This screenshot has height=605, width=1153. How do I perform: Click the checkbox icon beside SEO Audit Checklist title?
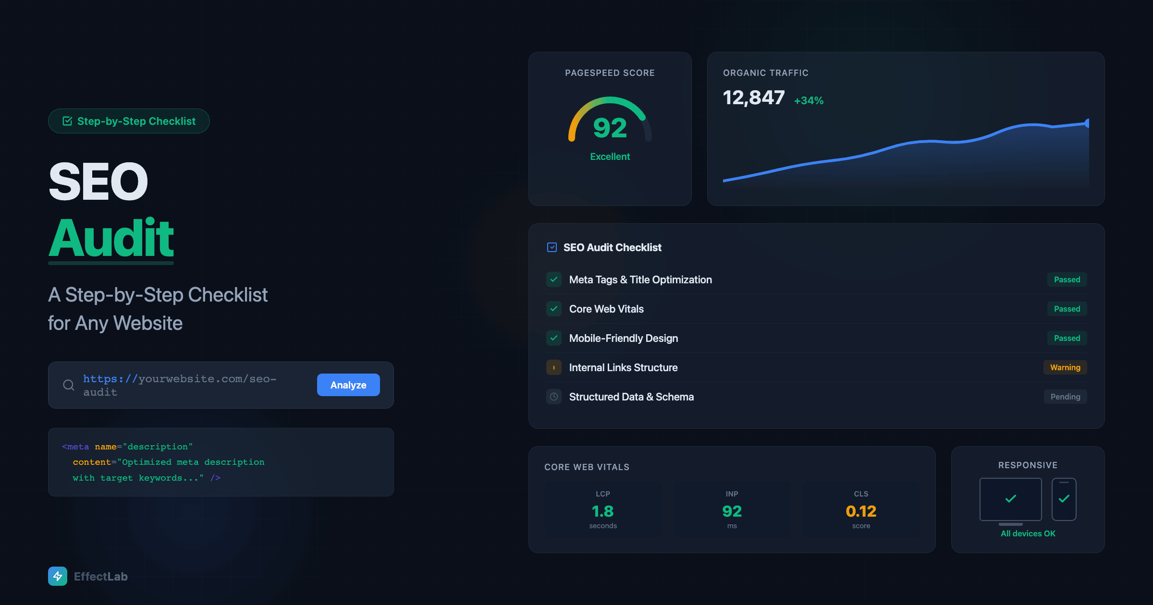tap(552, 247)
